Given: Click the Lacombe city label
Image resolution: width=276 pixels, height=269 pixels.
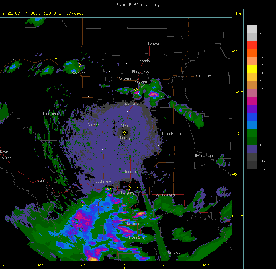Looking at the screenshot, I should tap(144, 61).
